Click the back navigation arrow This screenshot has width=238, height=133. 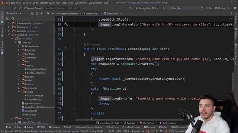(x=3, y=8)
